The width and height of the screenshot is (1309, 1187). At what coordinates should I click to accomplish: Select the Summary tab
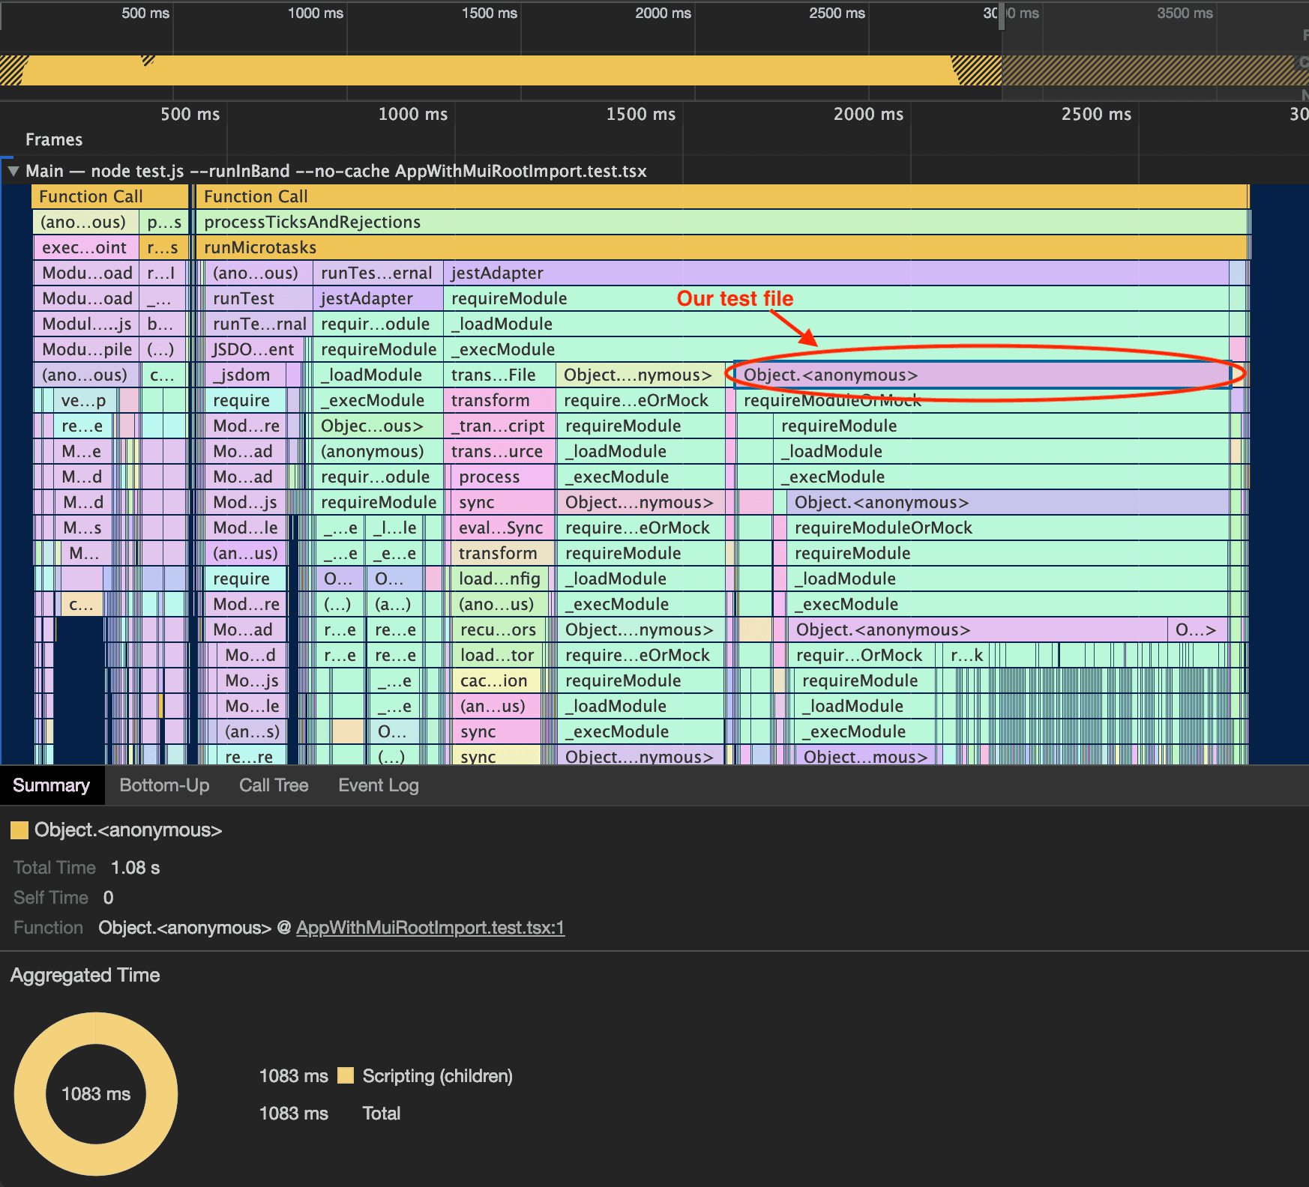coord(51,785)
